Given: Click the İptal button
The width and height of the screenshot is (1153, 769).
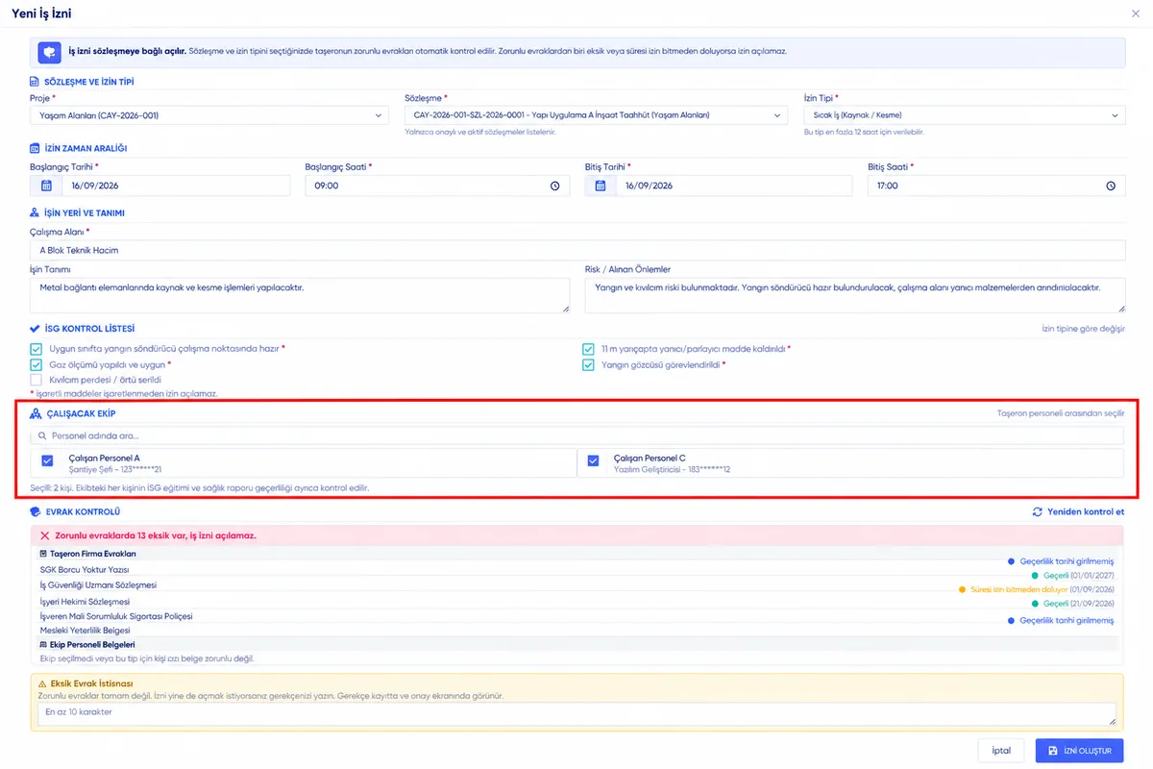Looking at the screenshot, I should (1001, 750).
